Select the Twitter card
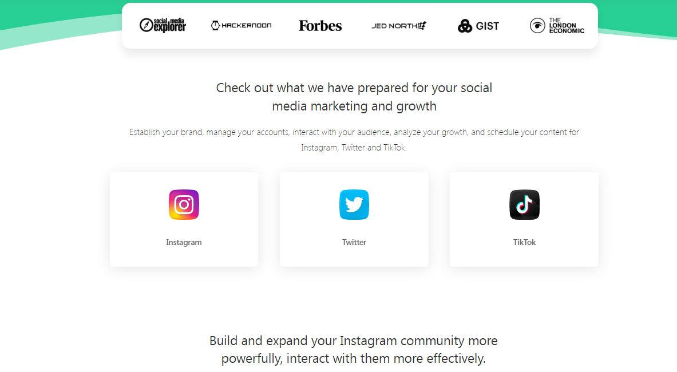The width and height of the screenshot is (677, 372). pyautogui.click(x=354, y=219)
